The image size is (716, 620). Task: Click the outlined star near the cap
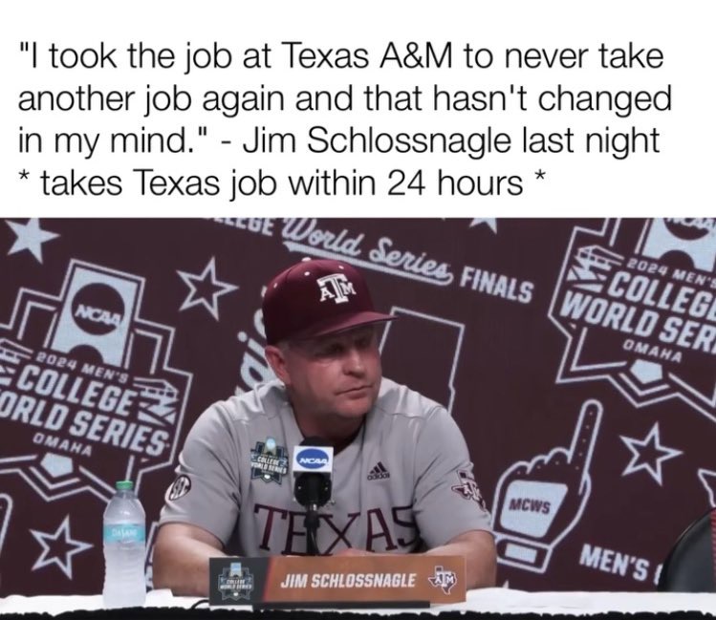tap(206, 287)
